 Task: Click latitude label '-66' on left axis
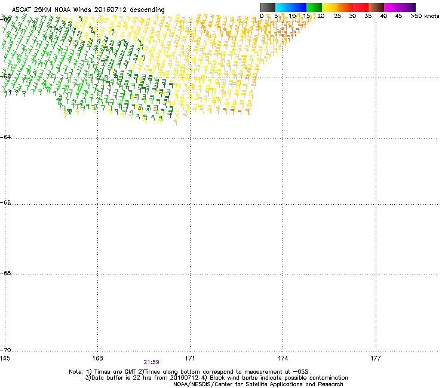click(x=5, y=202)
